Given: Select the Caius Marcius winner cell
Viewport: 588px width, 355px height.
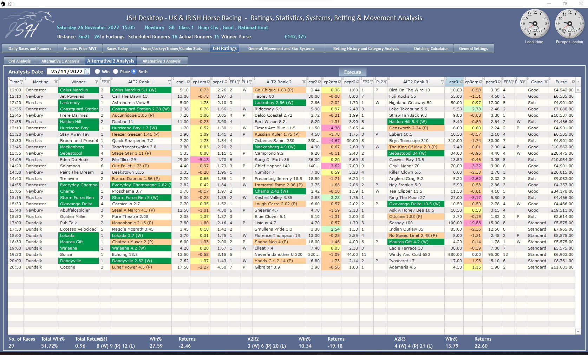Looking at the screenshot, I should (78, 90).
